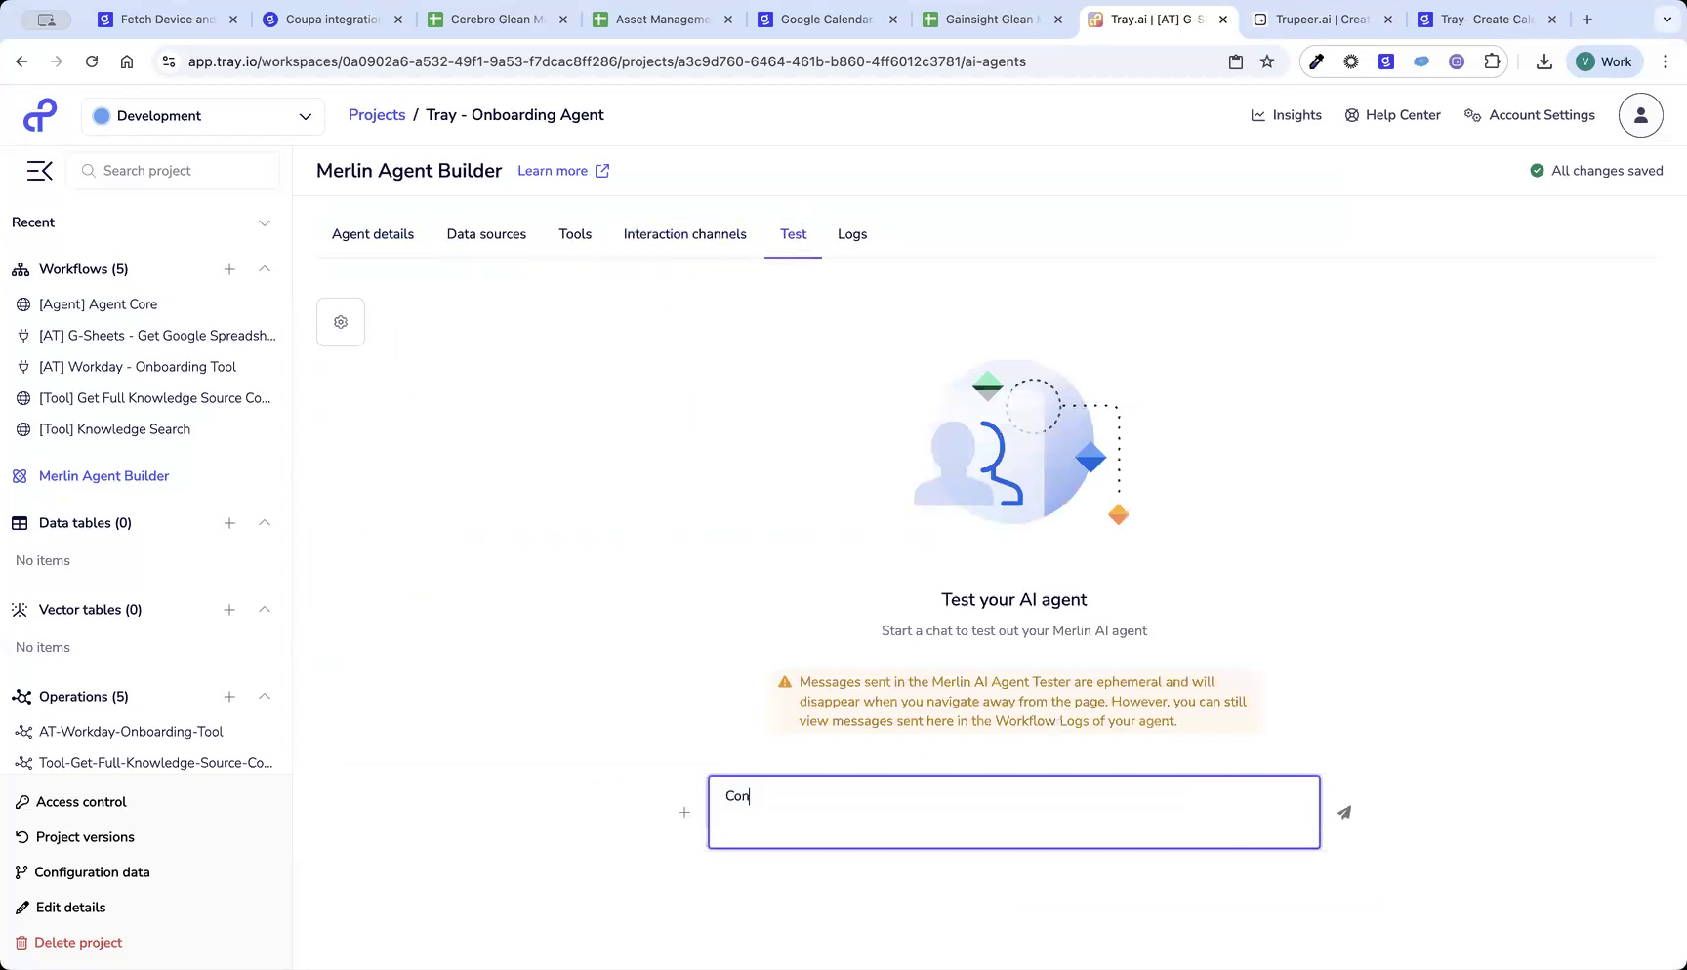Click the plus icon beside the chat input
This screenshot has width=1687, height=970.
coord(683,812)
